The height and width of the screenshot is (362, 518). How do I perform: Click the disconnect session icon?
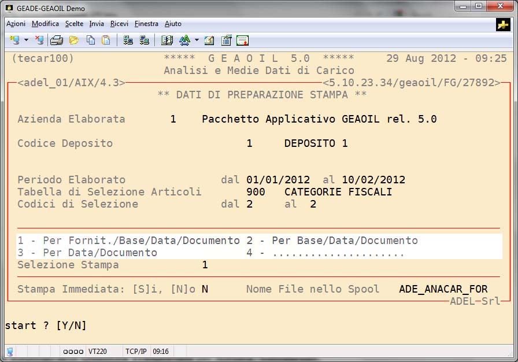click(39, 40)
